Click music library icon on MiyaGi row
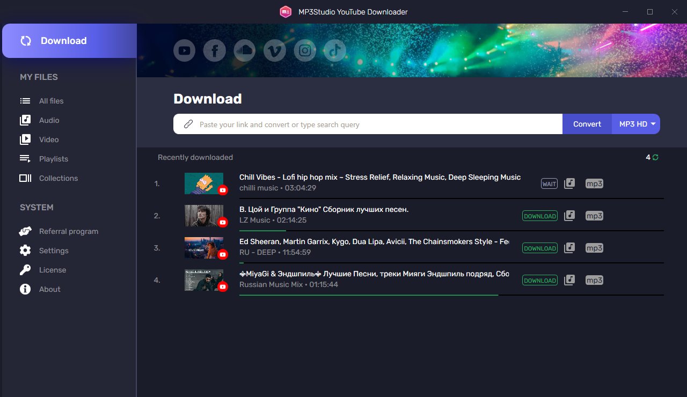 point(569,280)
